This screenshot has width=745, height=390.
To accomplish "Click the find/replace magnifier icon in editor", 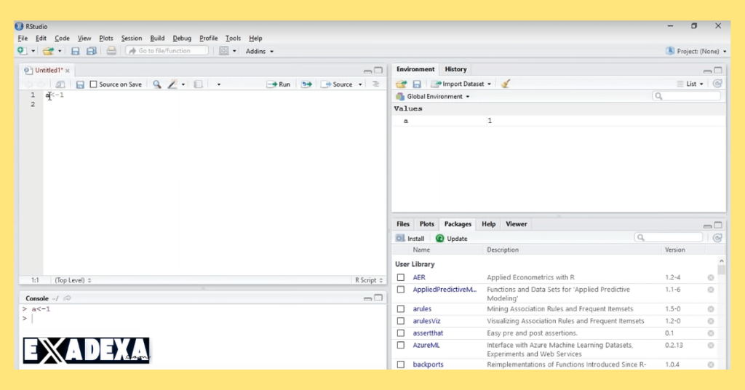I will pyautogui.click(x=156, y=84).
